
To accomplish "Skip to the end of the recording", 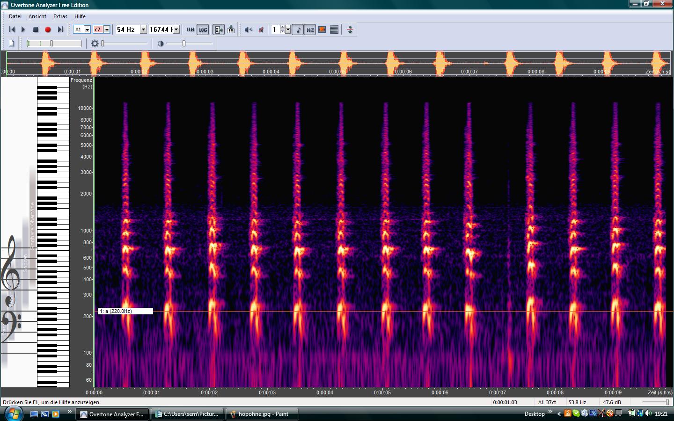I will [x=60, y=29].
